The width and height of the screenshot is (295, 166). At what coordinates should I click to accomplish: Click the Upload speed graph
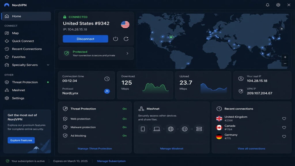(213, 88)
